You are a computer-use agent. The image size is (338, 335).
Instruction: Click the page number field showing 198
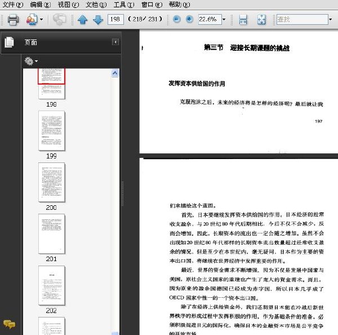coord(115,19)
